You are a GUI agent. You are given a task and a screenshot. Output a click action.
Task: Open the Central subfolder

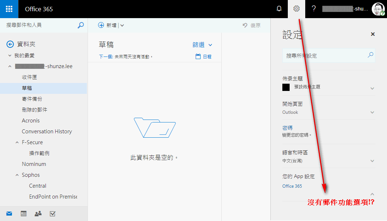click(37, 186)
